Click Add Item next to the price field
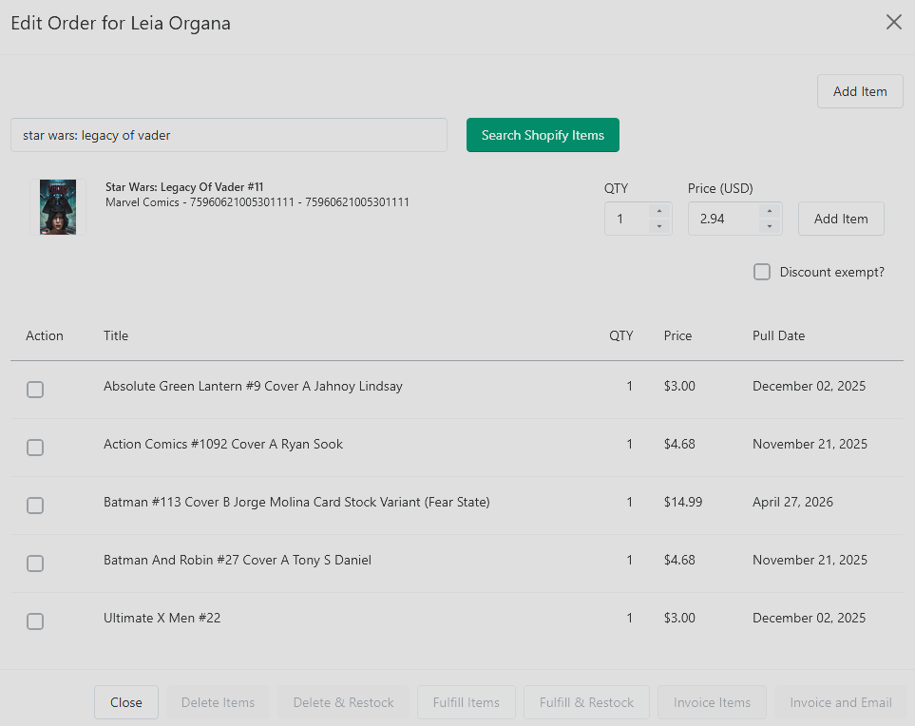Screen dimensions: 915x726 pos(841,219)
